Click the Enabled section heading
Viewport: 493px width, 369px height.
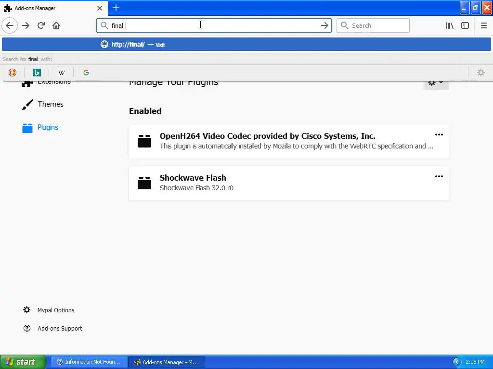click(x=145, y=111)
